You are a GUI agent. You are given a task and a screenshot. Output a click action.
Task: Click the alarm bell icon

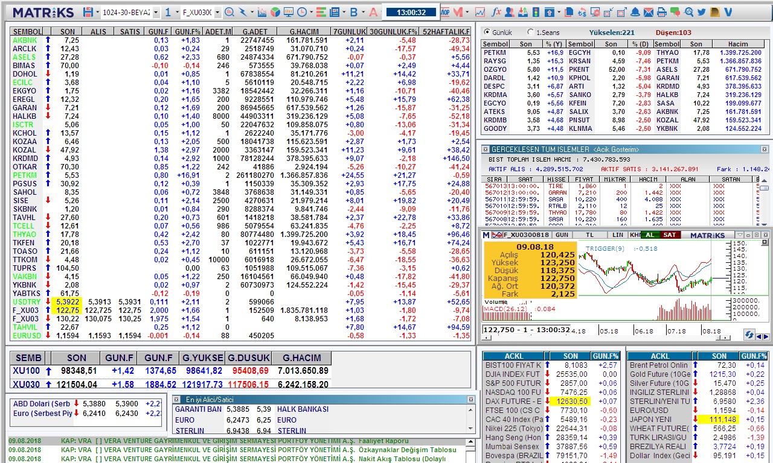click(x=635, y=12)
